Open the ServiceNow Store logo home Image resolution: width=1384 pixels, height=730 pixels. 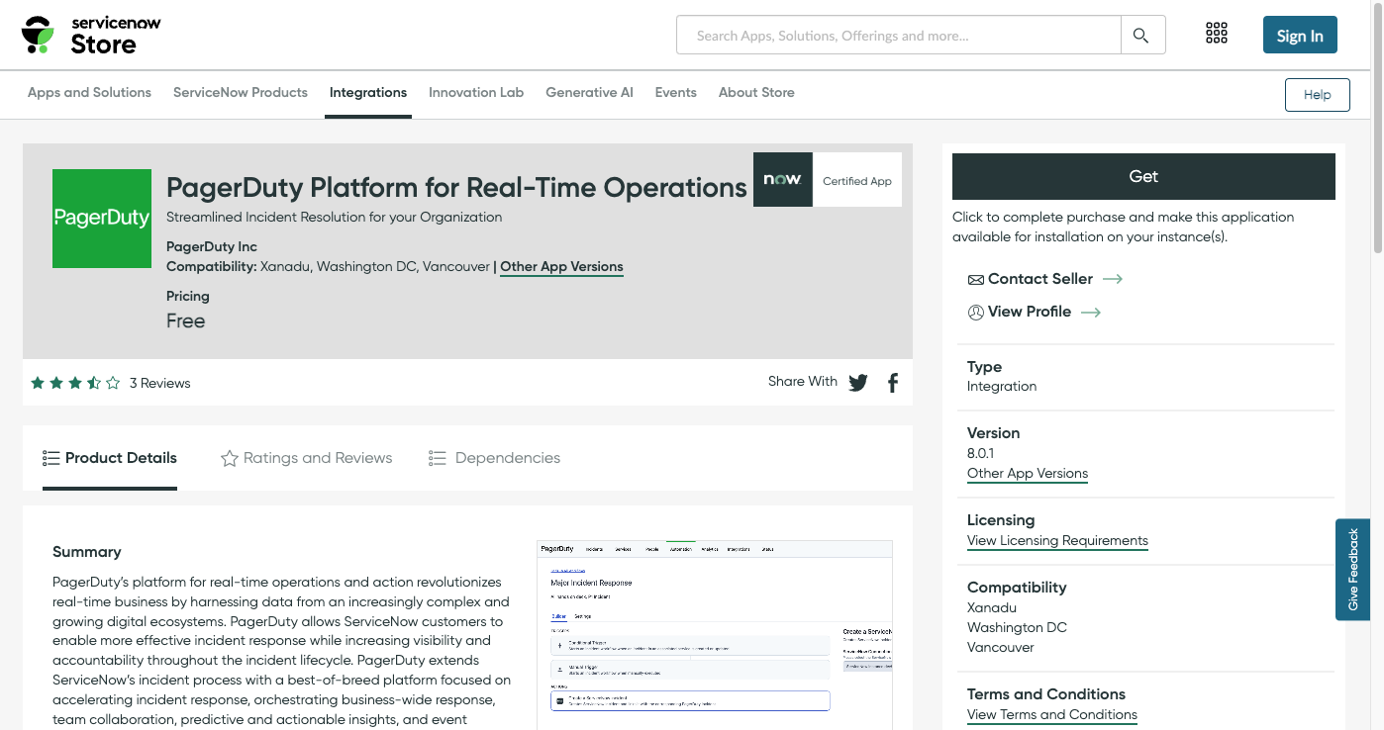click(x=91, y=35)
